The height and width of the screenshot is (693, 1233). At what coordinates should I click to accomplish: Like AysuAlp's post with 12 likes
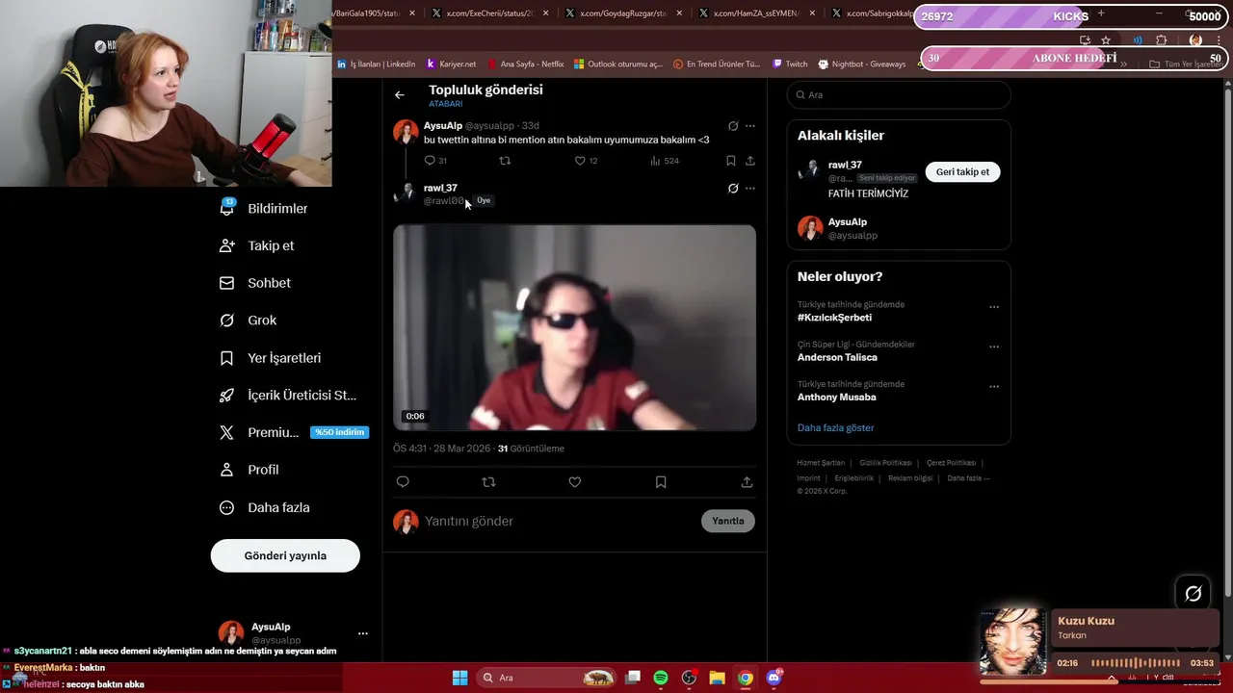[x=586, y=161]
